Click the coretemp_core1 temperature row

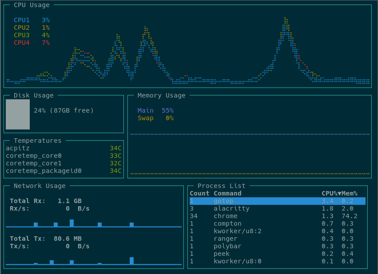(64, 163)
